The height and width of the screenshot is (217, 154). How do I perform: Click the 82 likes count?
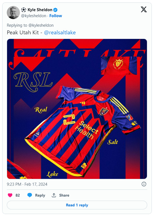click(18, 195)
